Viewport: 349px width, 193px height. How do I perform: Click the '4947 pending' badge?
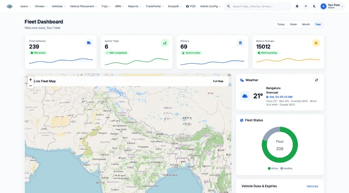click(x=267, y=53)
